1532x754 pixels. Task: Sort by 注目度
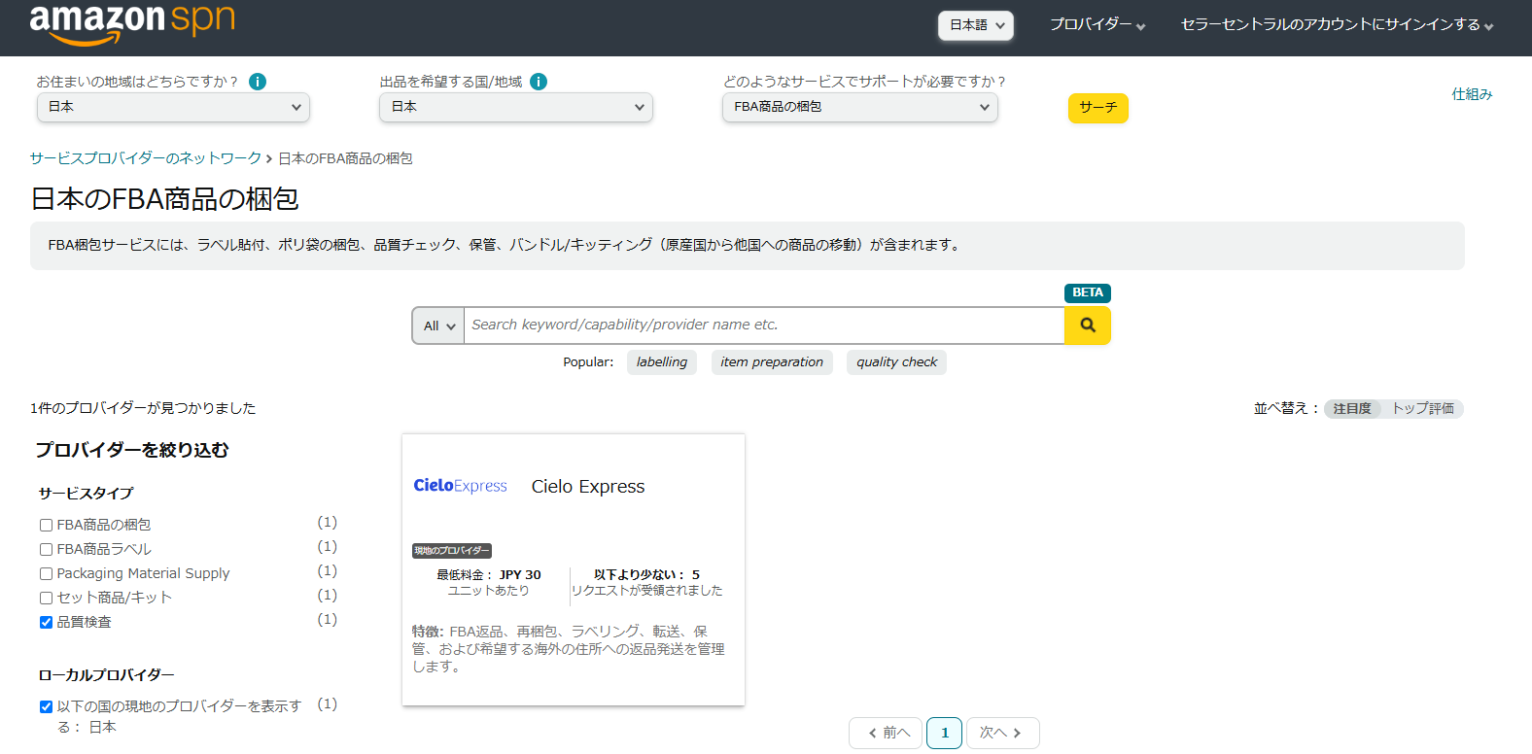click(x=1352, y=409)
